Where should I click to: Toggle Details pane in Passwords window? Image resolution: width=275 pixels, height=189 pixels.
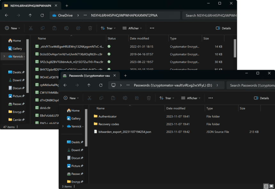point(261,98)
